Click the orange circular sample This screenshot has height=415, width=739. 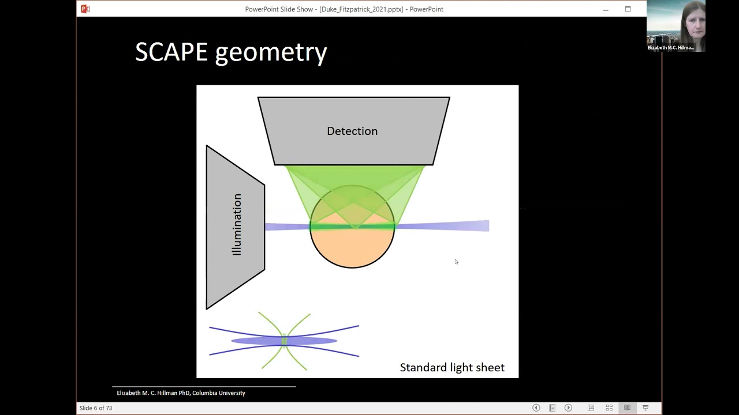coord(352,227)
